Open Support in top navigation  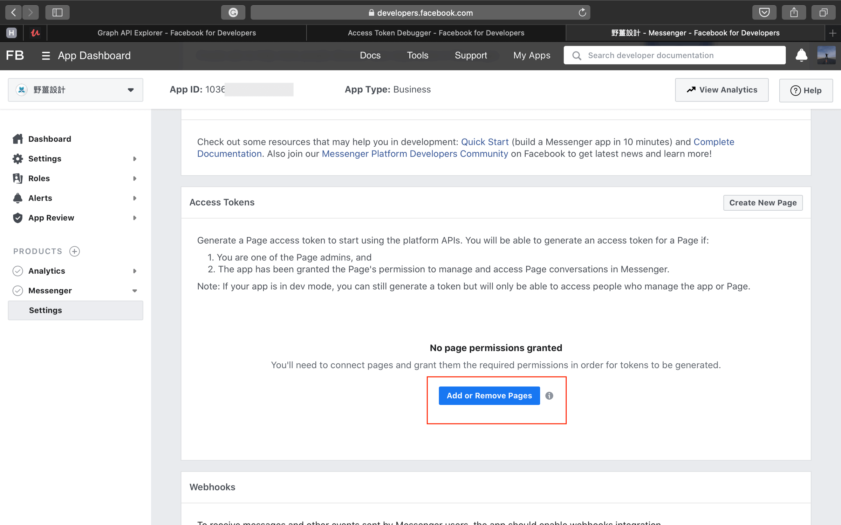(x=471, y=55)
